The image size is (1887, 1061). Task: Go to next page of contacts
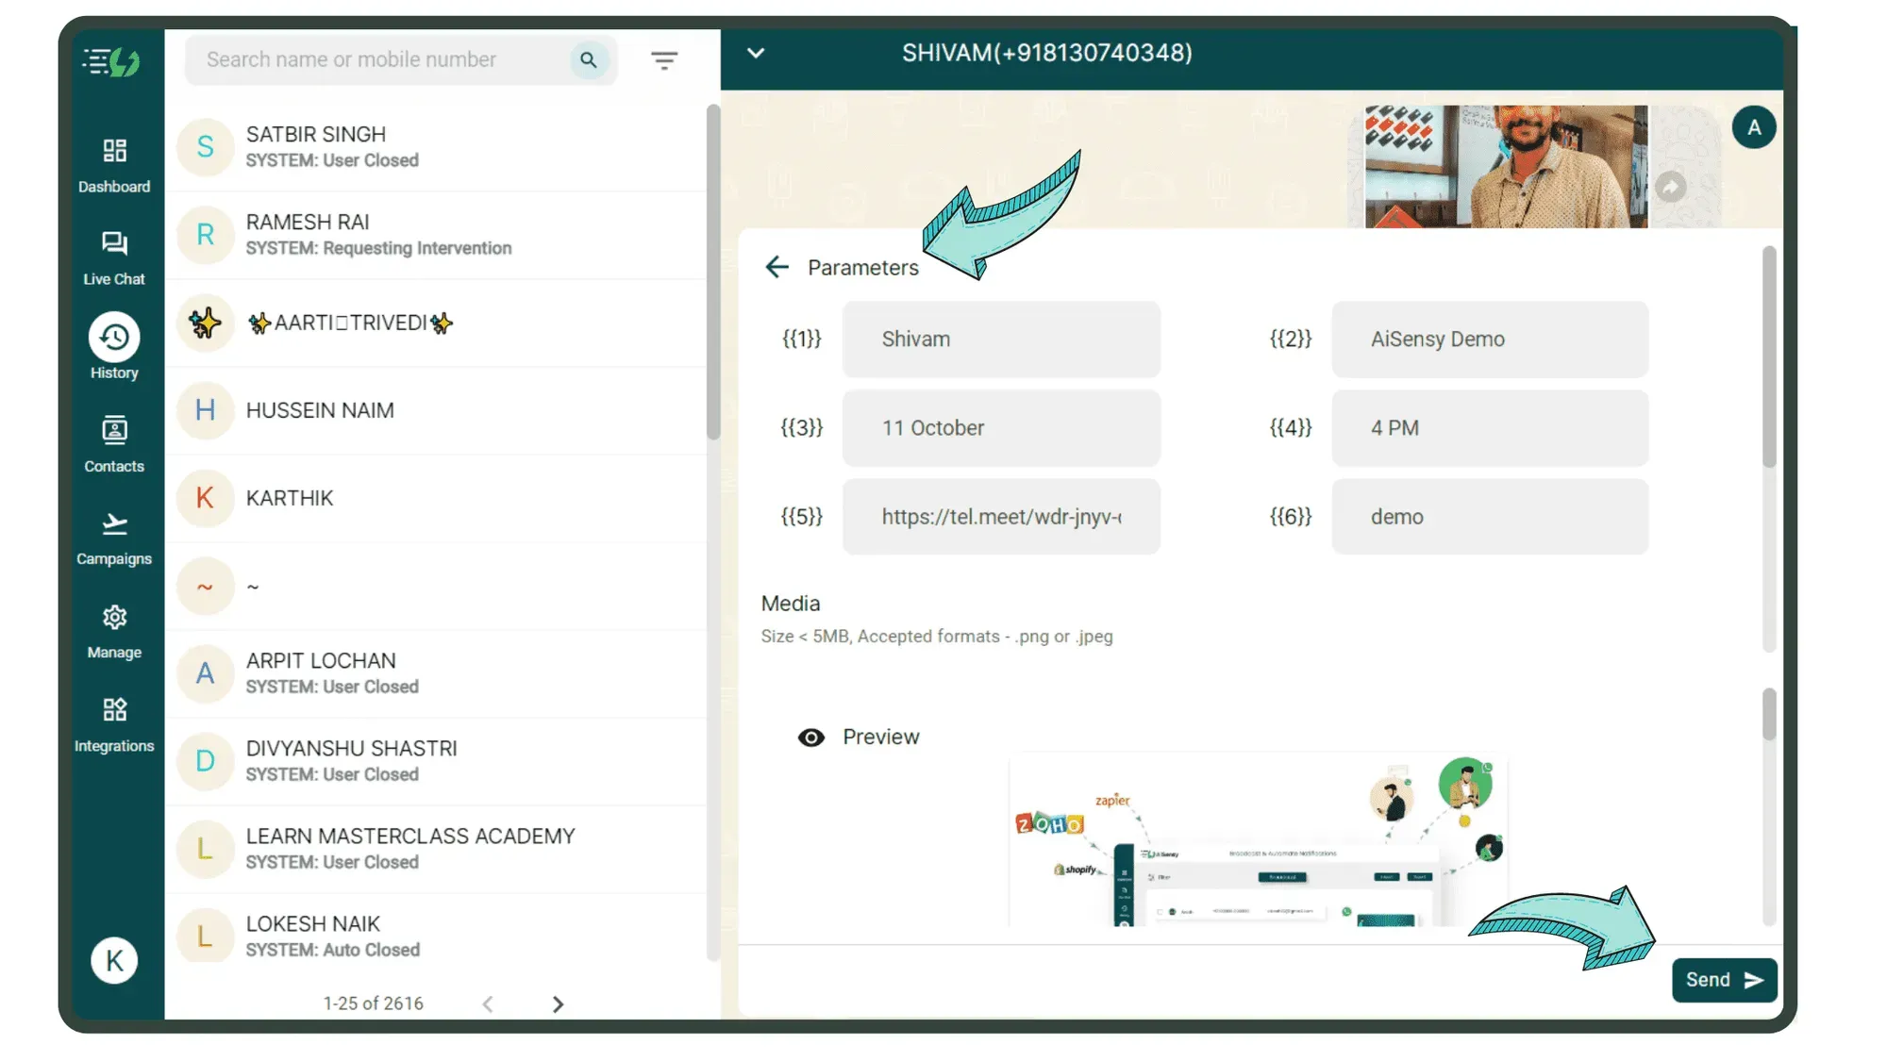558,1004
